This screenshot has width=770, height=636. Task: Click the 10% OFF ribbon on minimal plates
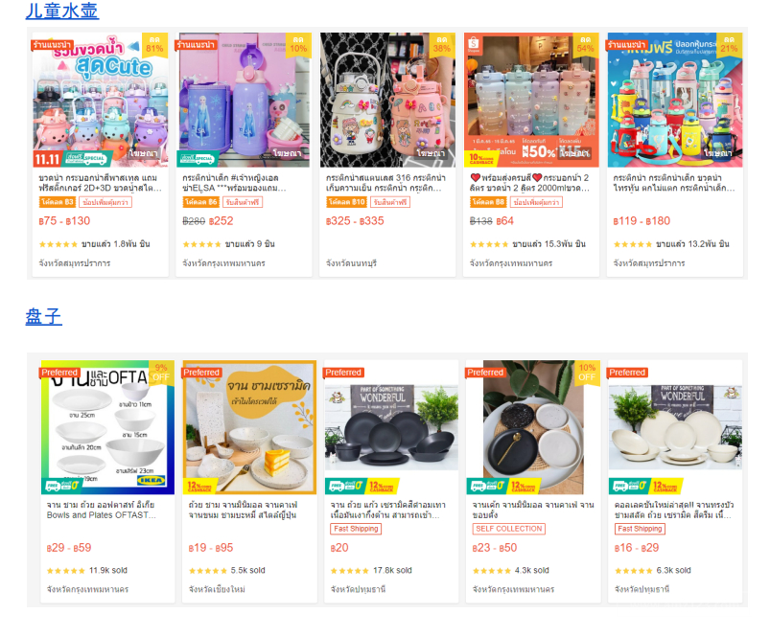tap(587, 373)
